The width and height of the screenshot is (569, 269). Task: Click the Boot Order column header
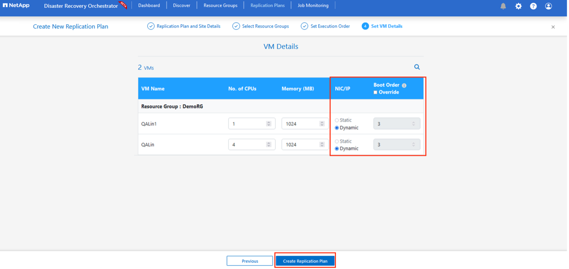point(386,85)
